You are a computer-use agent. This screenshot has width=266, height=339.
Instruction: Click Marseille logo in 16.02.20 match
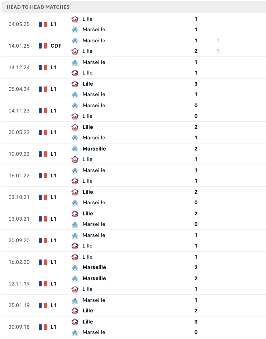pyautogui.click(x=75, y=267)
